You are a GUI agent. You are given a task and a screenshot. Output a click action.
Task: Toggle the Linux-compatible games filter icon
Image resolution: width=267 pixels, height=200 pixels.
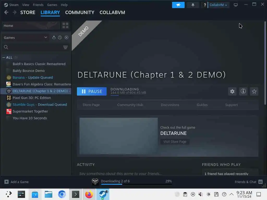tap(54, 37)
